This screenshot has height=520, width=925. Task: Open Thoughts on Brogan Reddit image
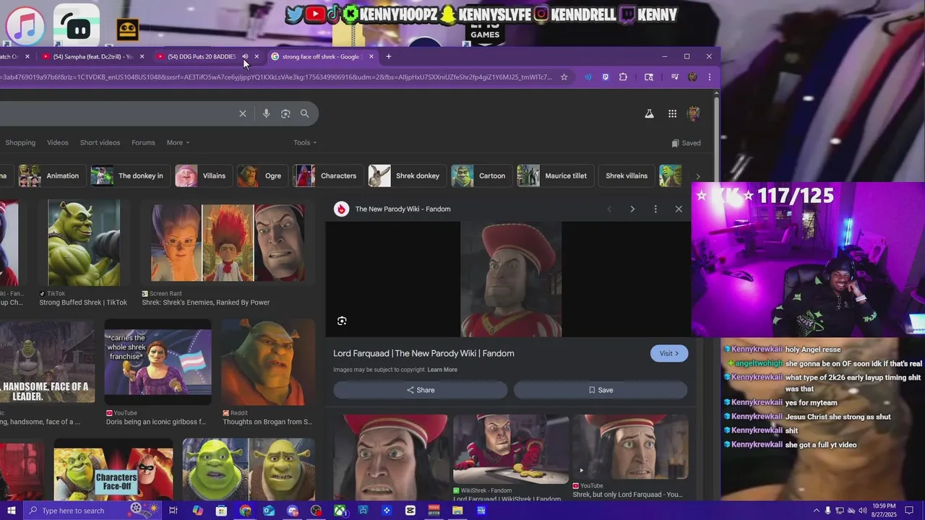coord(267,363)
